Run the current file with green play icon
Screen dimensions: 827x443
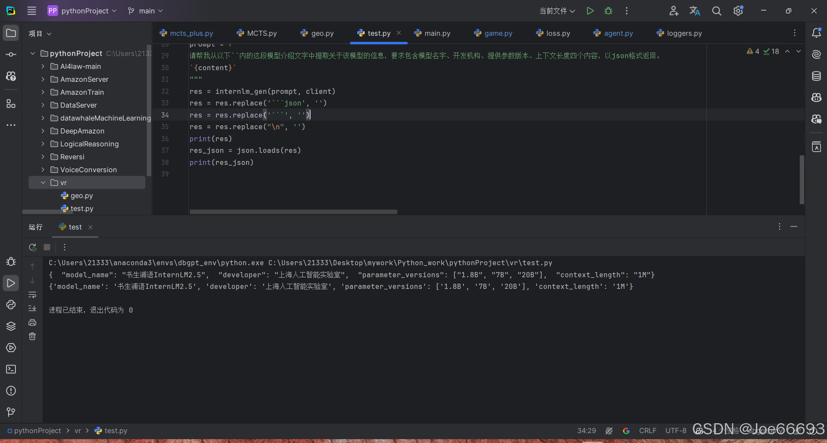590,11
